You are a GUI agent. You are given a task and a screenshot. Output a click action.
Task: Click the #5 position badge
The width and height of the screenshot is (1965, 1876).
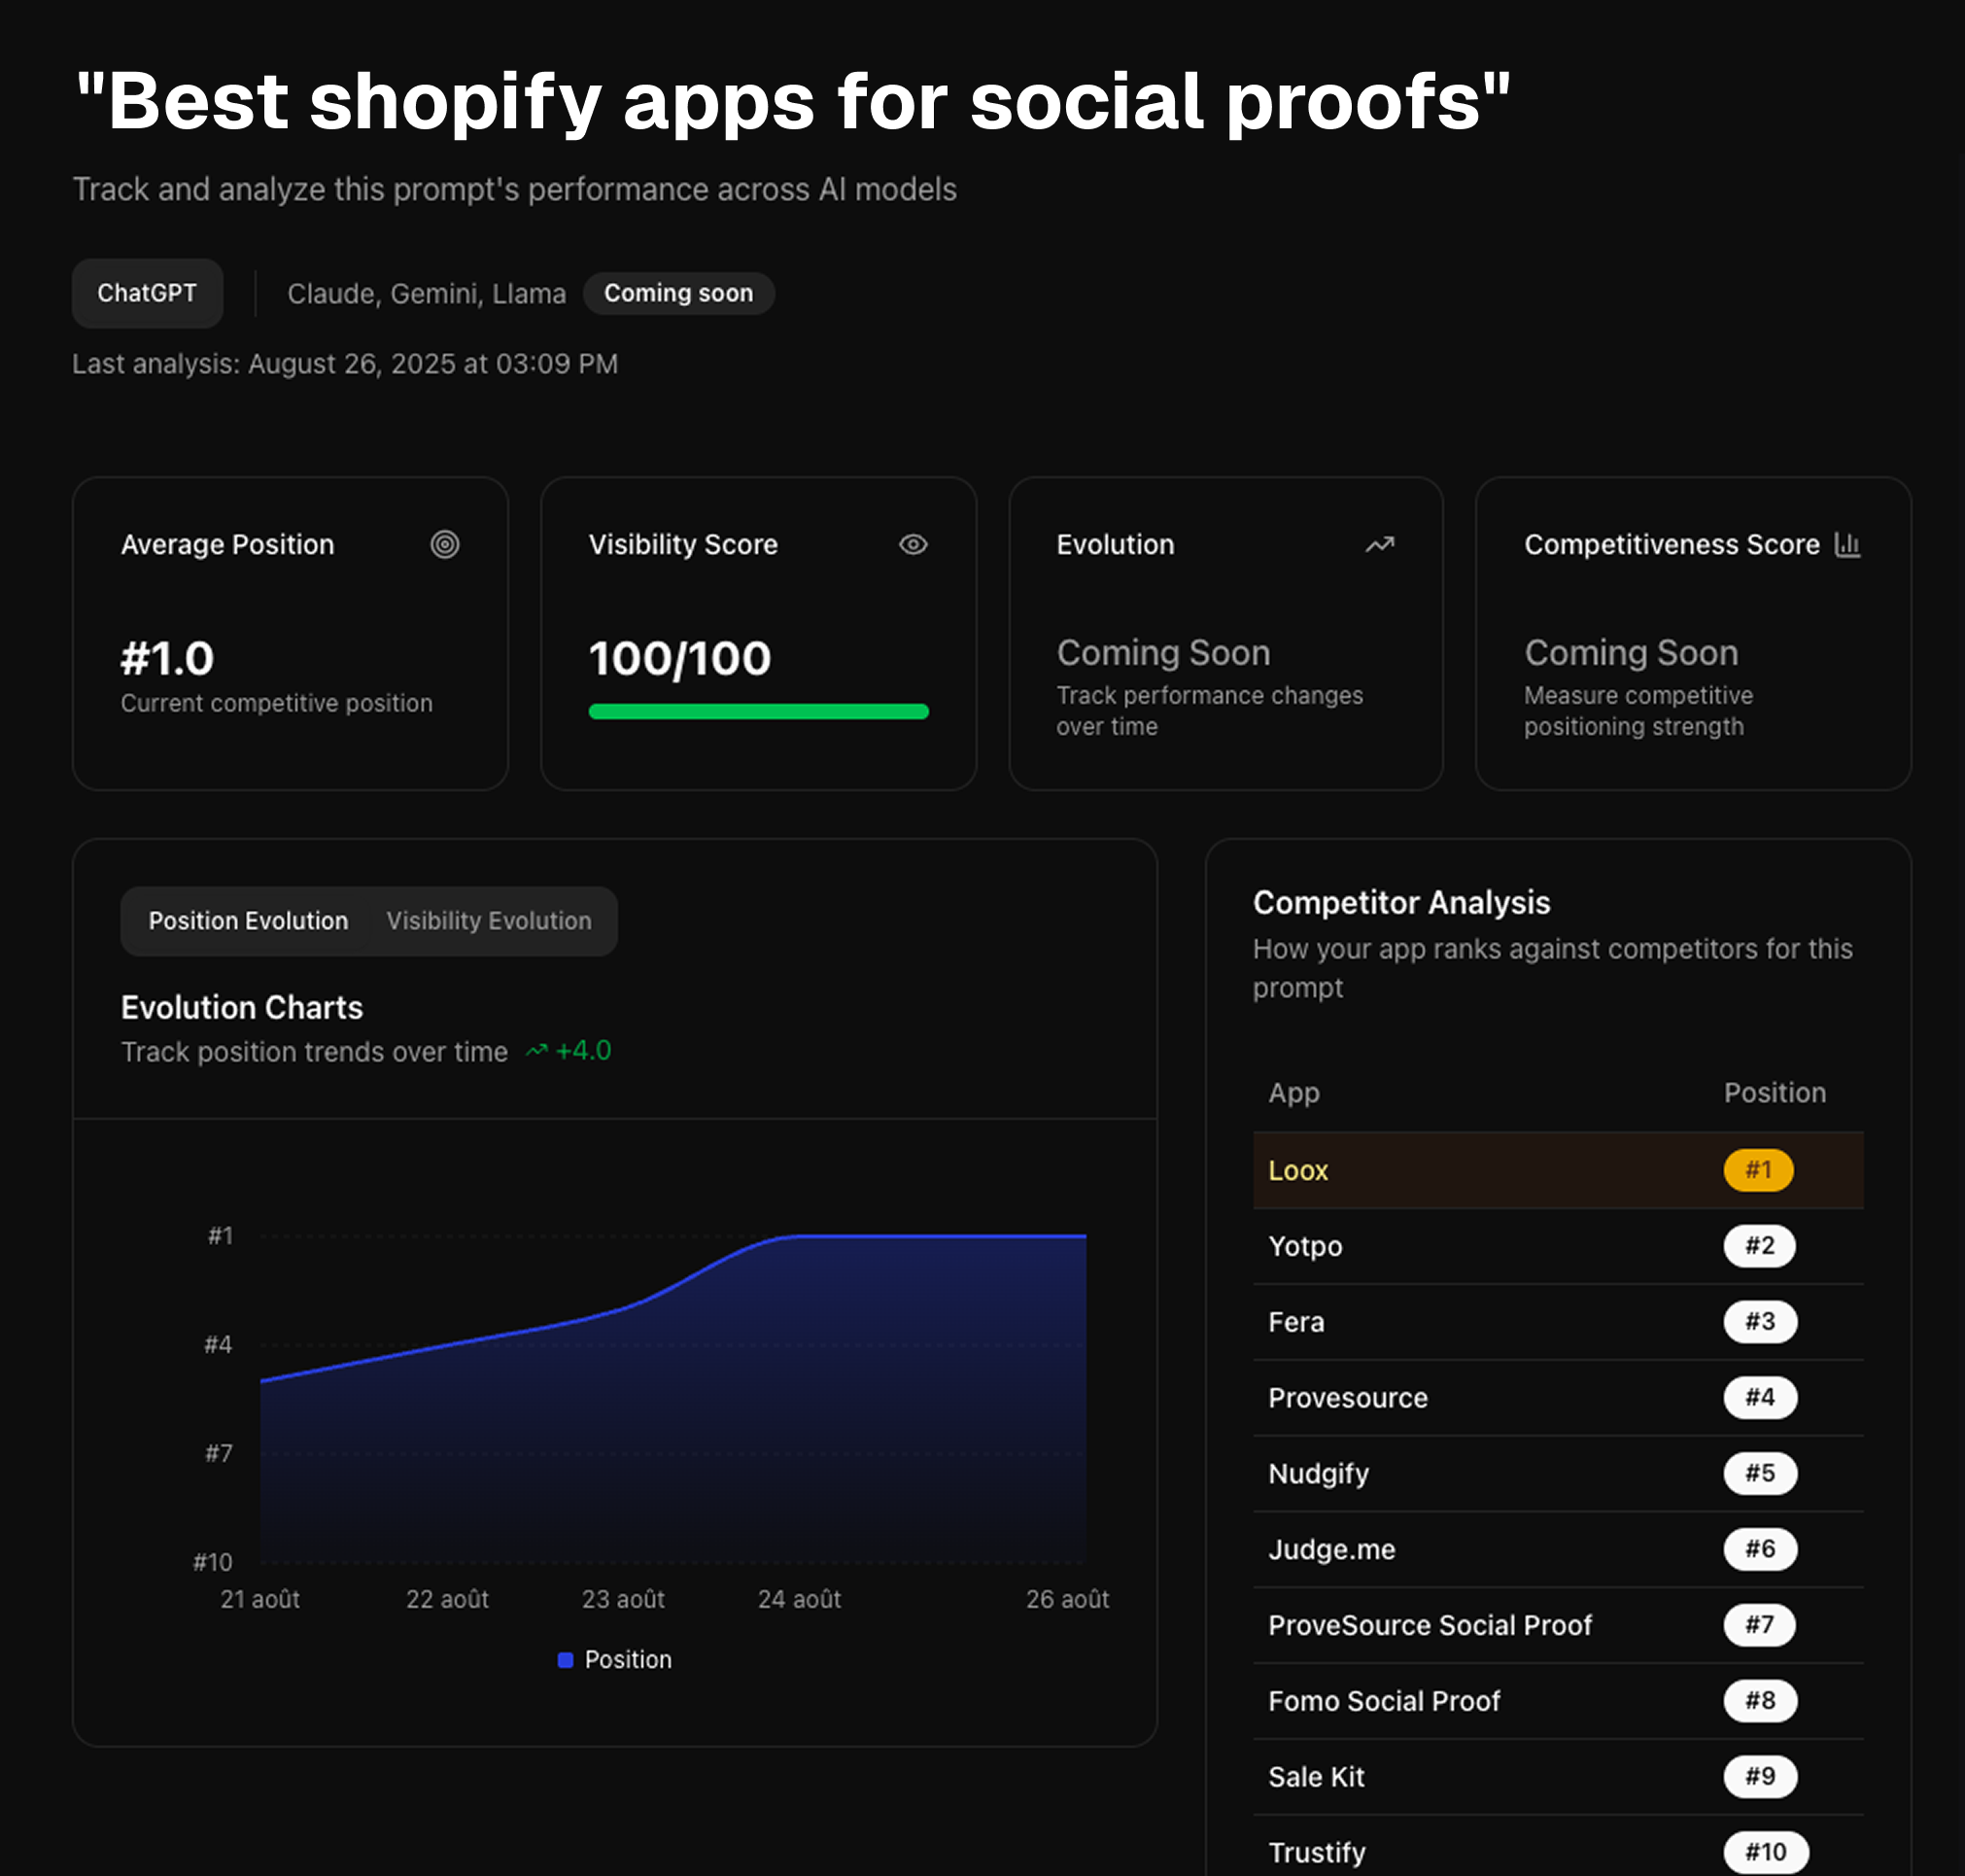pyautogui.click(x=1760, y=1474)
